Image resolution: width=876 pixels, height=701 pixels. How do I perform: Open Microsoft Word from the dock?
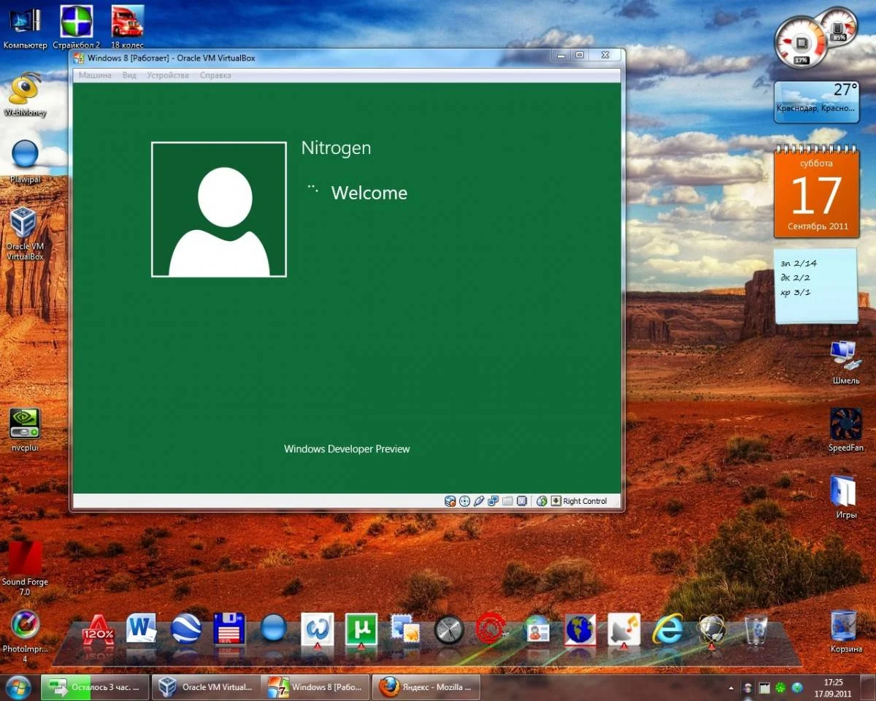click(142, 629)
